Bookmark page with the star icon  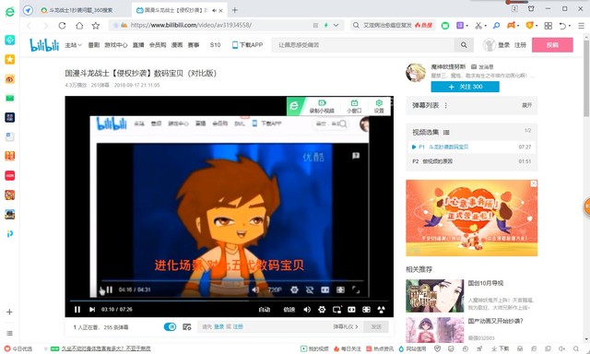[96, 26]
